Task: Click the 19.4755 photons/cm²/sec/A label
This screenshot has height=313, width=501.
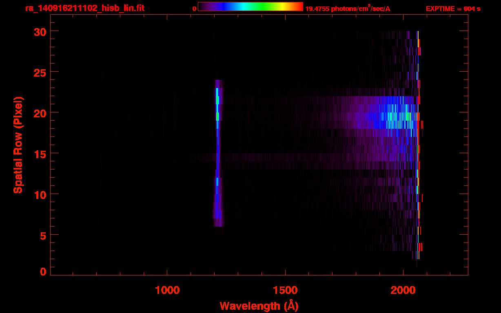Action: [348, 8]
